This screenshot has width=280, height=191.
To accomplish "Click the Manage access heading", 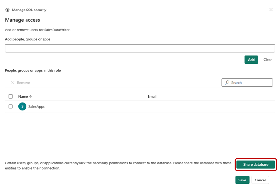I will 23,20.
